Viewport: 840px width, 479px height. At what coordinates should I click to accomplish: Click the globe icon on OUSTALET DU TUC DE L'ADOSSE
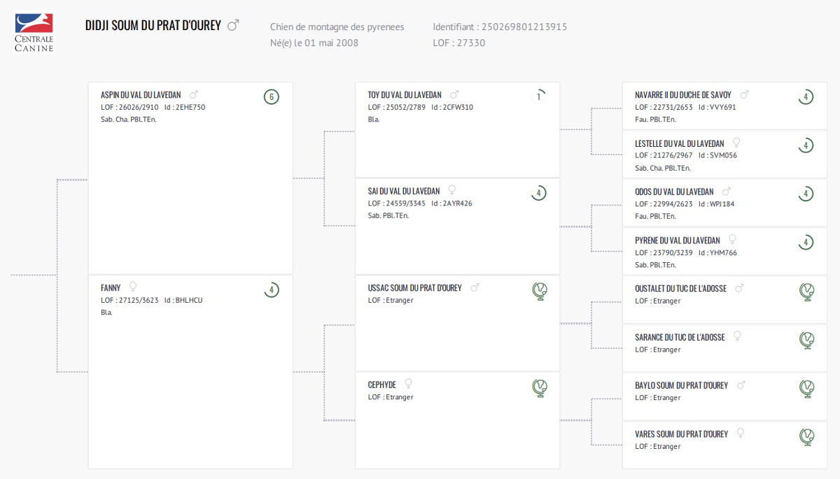(806, 292)
